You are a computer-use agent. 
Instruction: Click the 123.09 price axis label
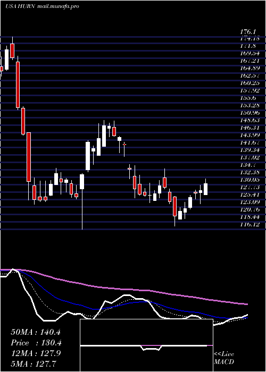[x=251, y=202]
